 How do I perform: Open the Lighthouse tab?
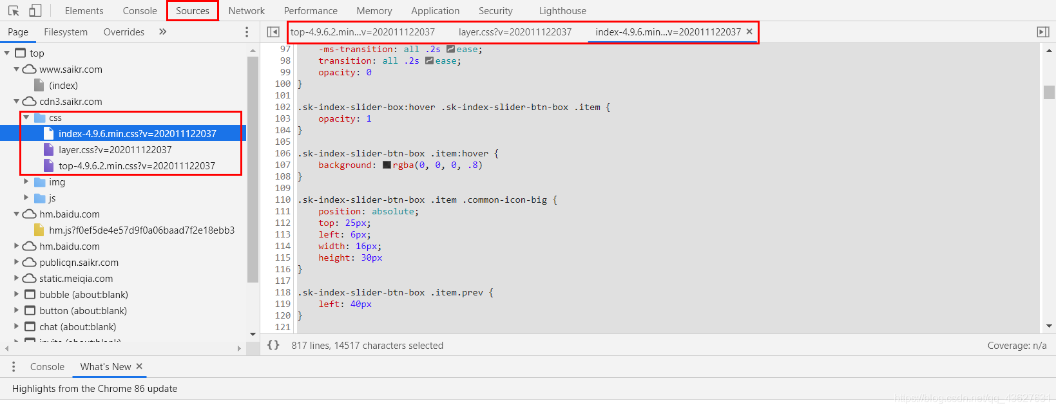point(562,11)
